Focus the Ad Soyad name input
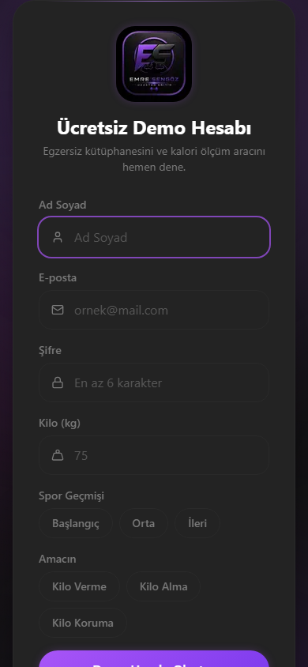This screenshot has height=667, width=308. pos(154,237)
